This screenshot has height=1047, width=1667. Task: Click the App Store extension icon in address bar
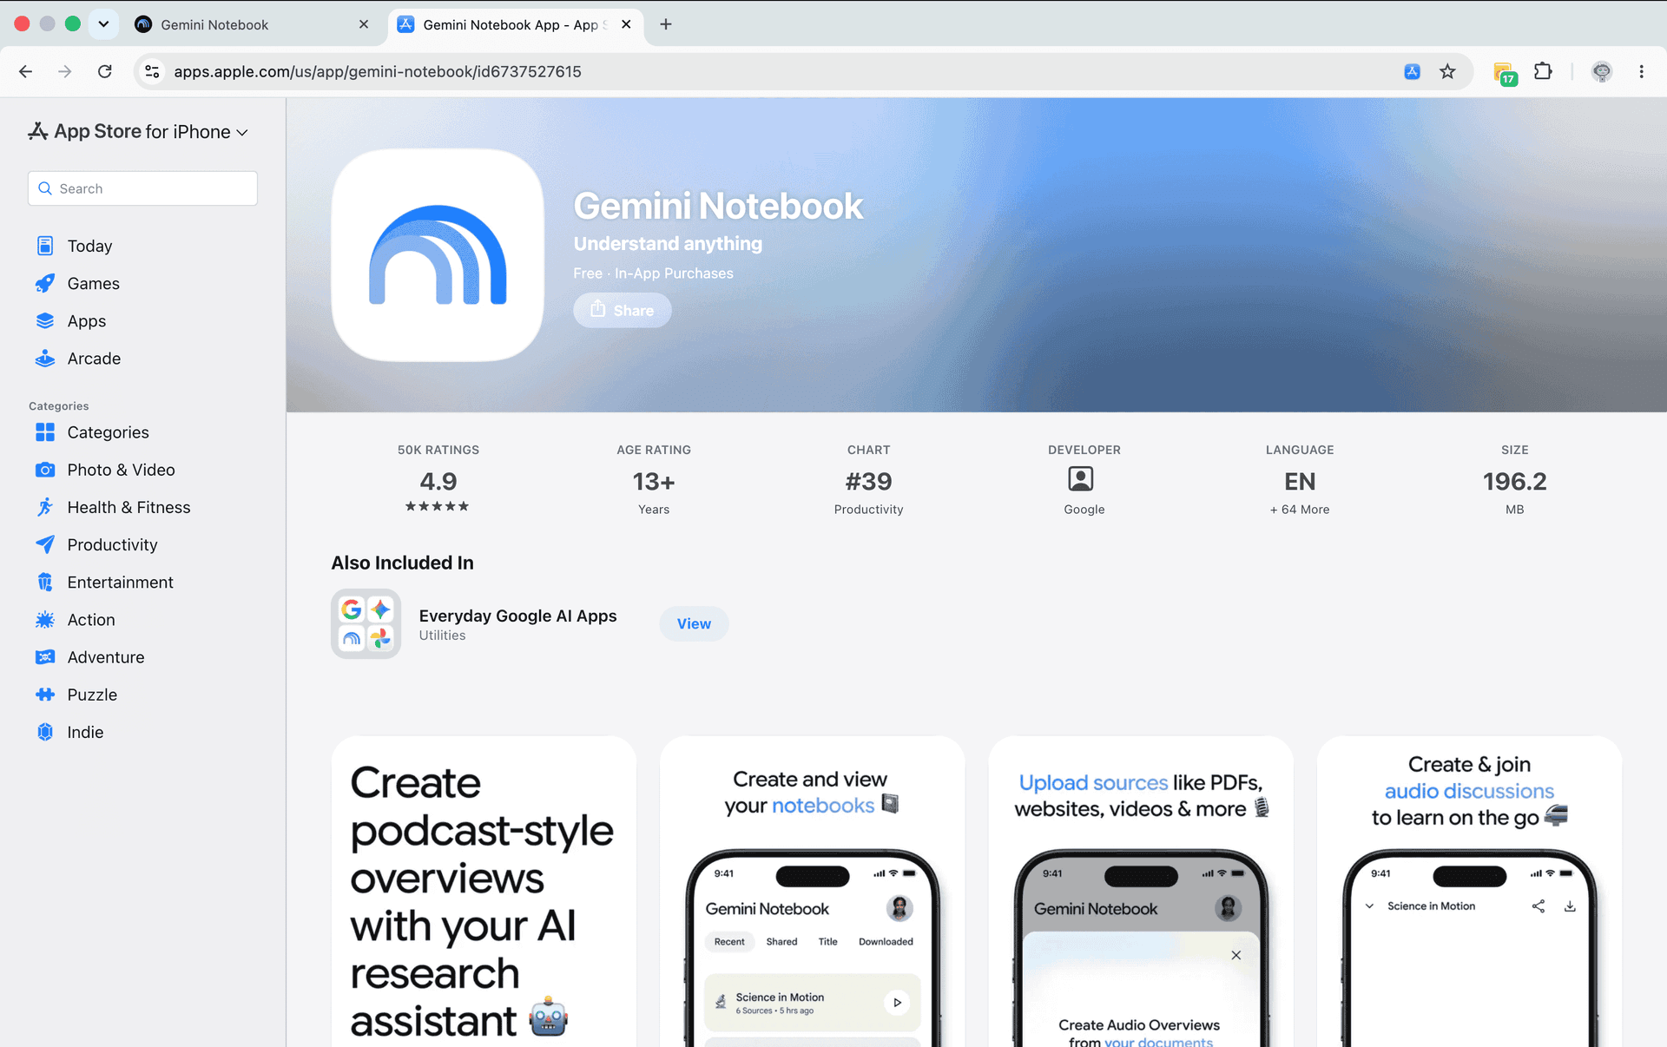(x=1413, y=71)
